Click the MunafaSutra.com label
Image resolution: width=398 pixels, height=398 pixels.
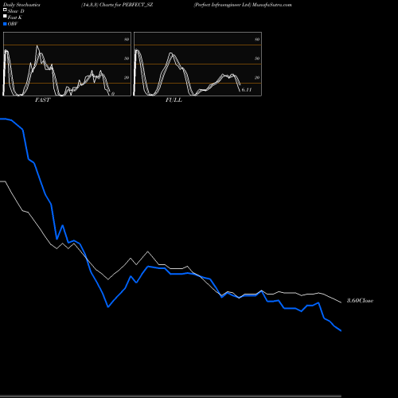click(272, 5)
